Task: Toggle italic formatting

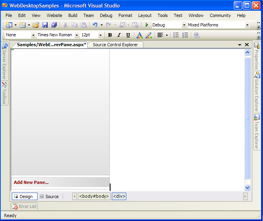Action: 119,35
